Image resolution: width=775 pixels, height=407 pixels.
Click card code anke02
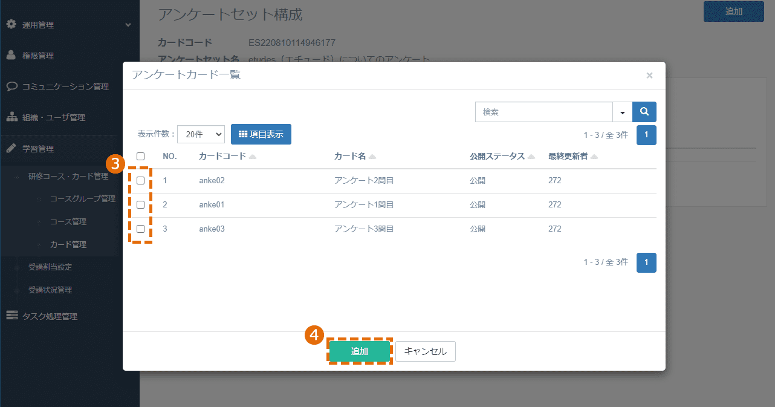click(x=212, y=180)
